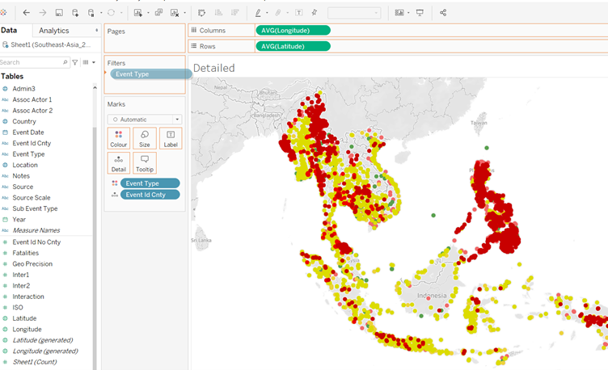Click the Share icon in toolbar

443,13
